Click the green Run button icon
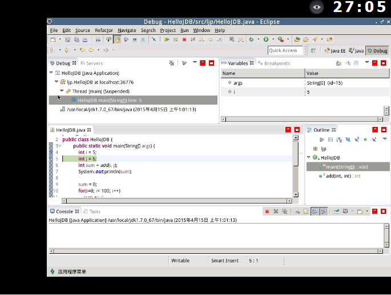Viewport: 391px width, 295px height. click(266, 39)
